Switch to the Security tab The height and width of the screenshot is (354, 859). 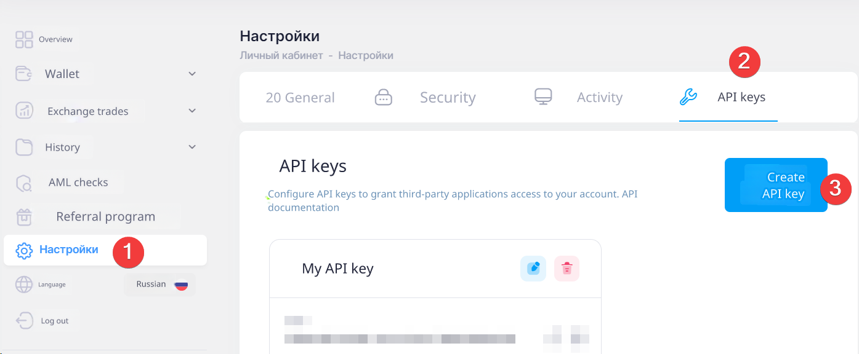point(447,98)
